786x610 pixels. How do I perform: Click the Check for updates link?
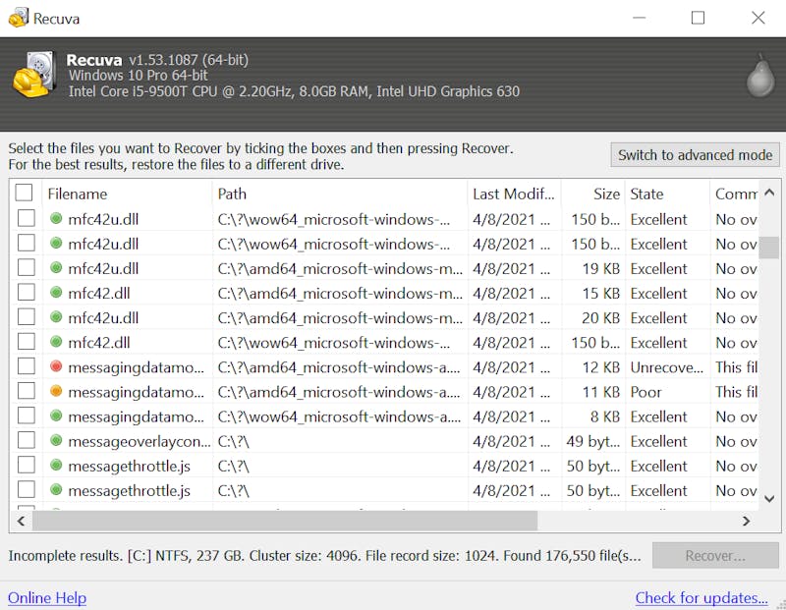[x=702, y=598]
